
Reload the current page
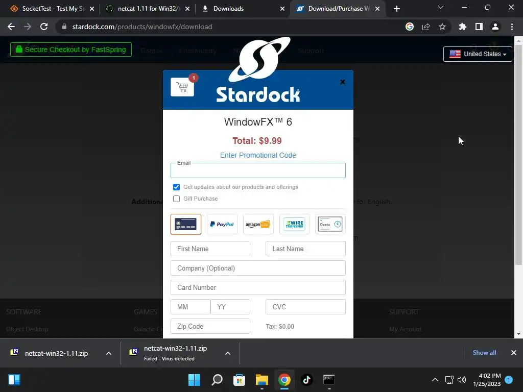(x=44, y=27)
